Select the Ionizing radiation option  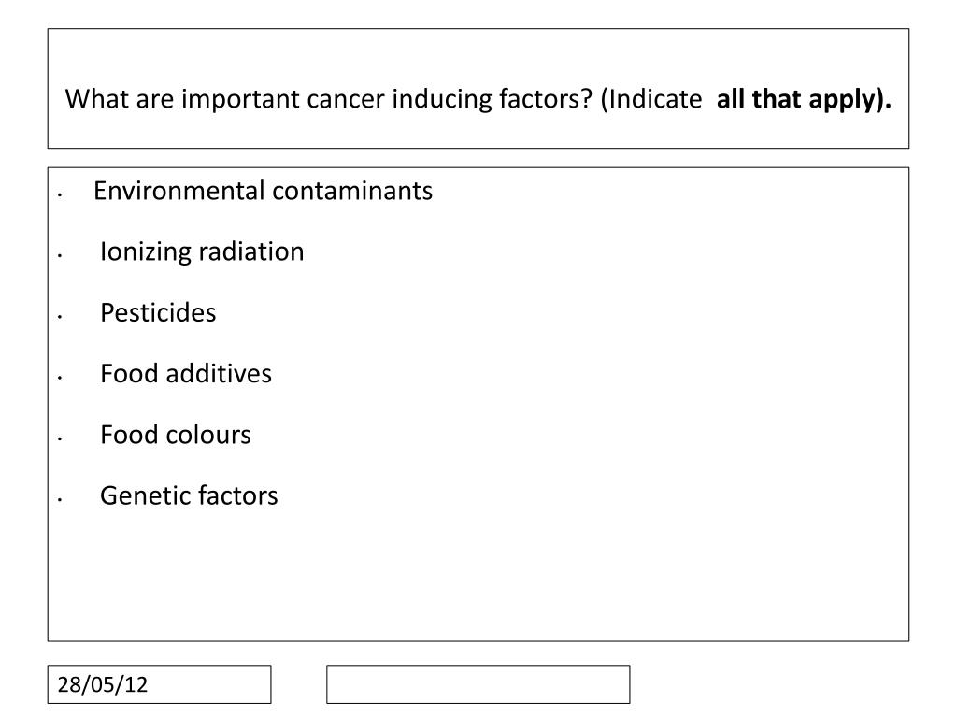202,251
